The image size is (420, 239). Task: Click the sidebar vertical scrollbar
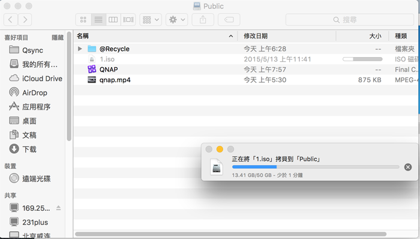click(x=69, y=86)
